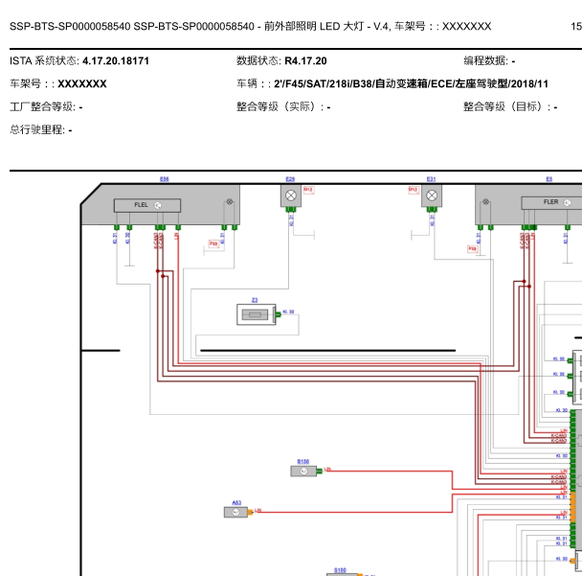Select the FLEL control unit box
Image resolution: width=582 pixels, height=576 pixels.
(147, 205)
